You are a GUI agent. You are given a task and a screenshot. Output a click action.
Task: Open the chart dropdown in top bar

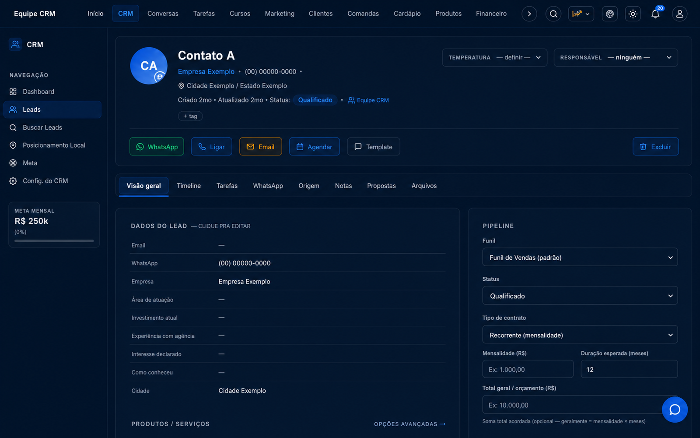(x=581, y=14)
